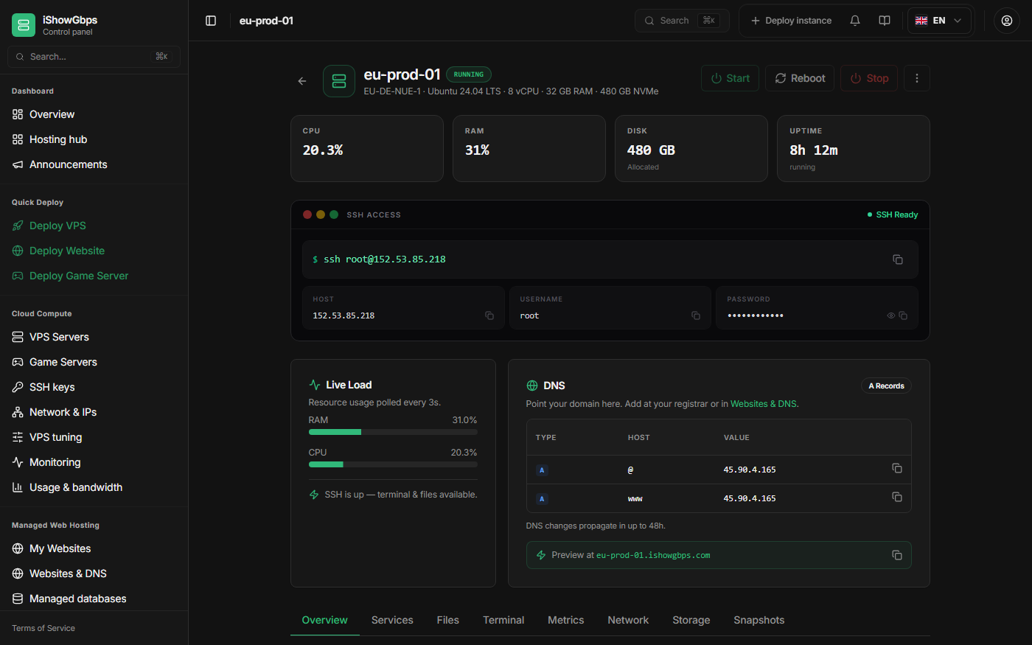Viewport: 1032px width, 645px height.
Task: Copy the HOST IP address
Action: (489, 315)
